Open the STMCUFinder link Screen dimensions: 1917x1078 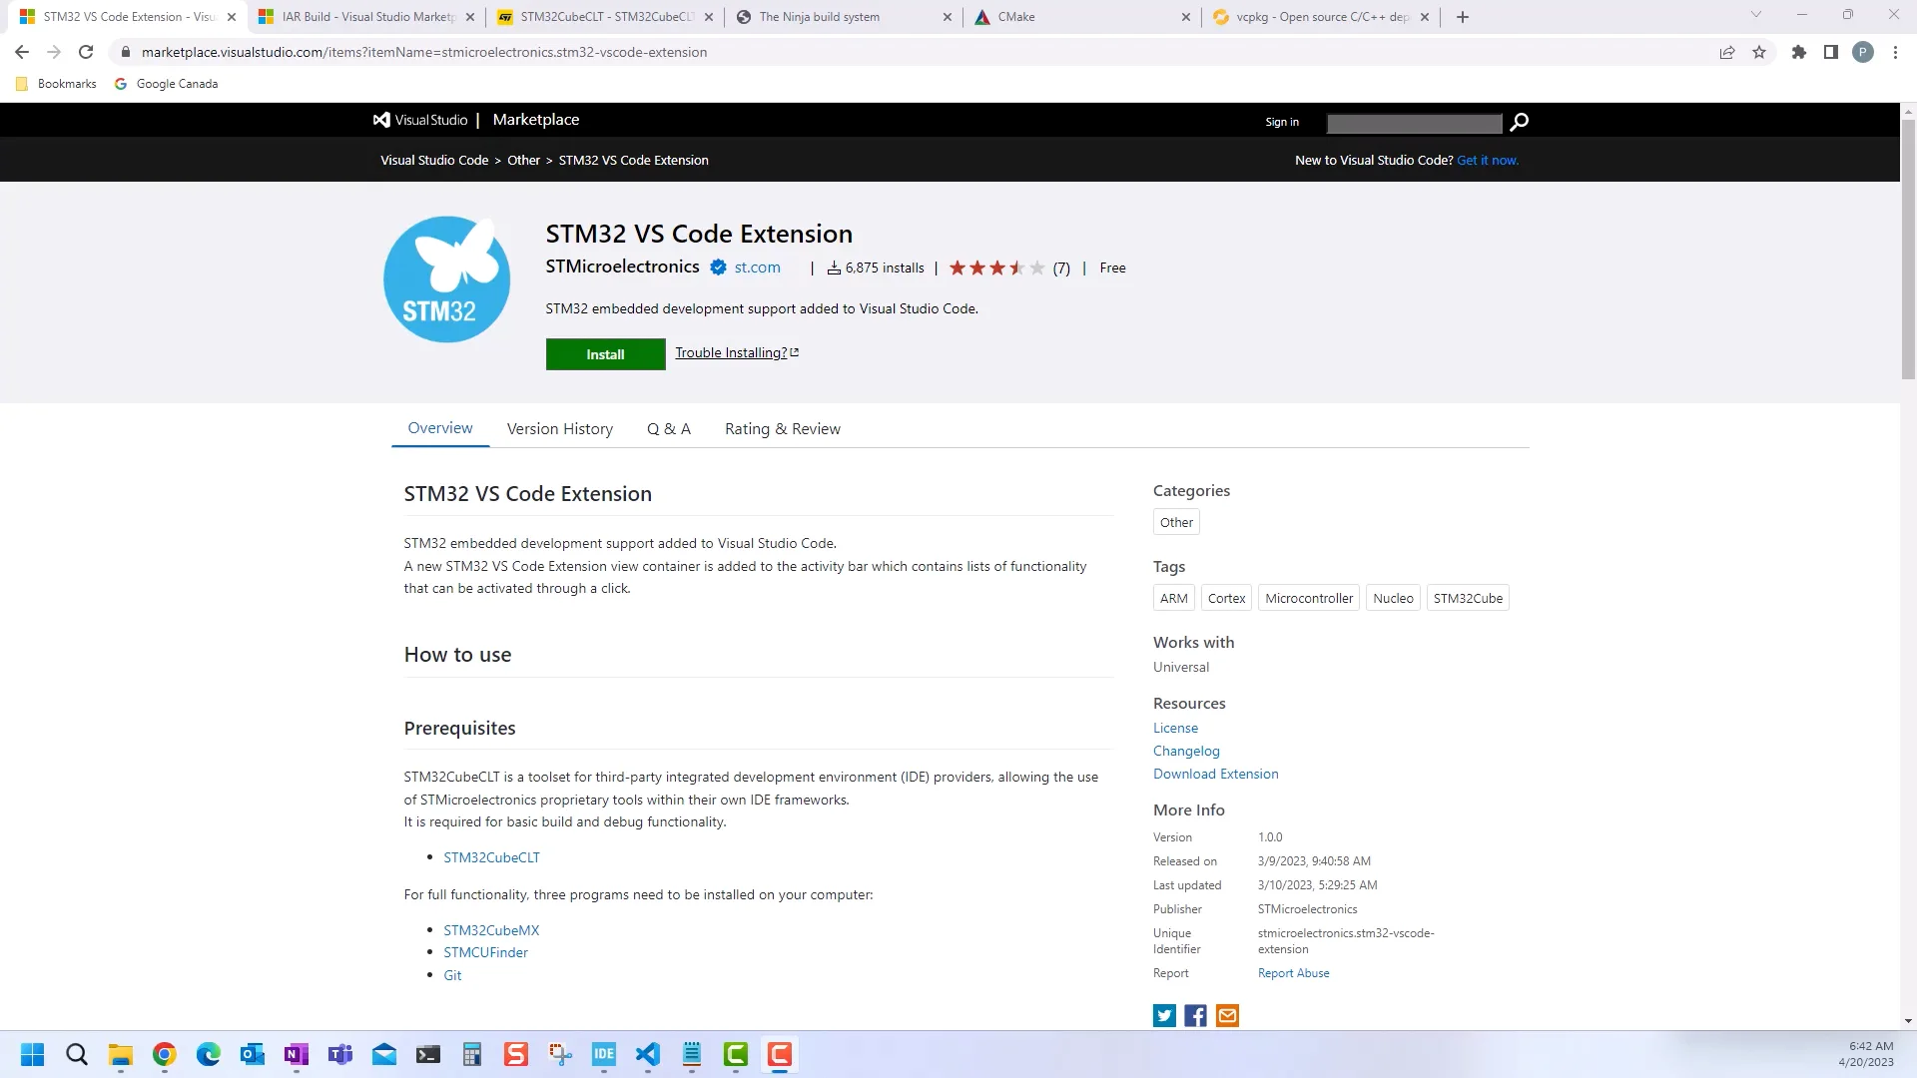coord(485,952)
